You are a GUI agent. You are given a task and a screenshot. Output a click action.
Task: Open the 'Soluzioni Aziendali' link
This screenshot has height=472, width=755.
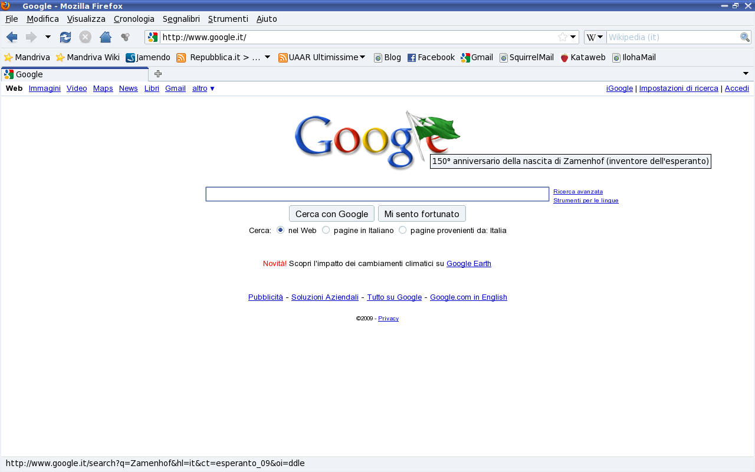point(325,297)
